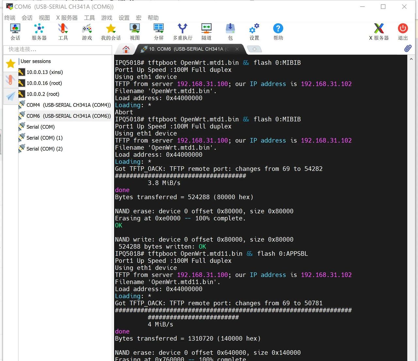Click the X 服务器 icon at right

click(379, 32)
